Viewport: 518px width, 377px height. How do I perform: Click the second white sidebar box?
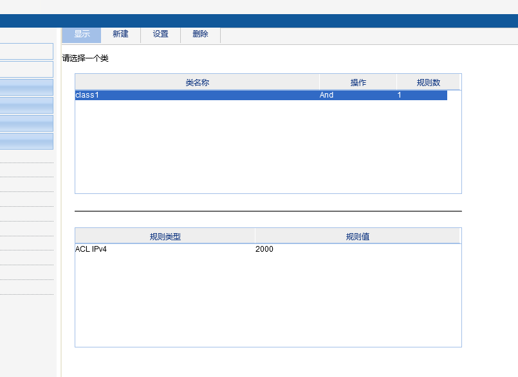click(26, 69)
